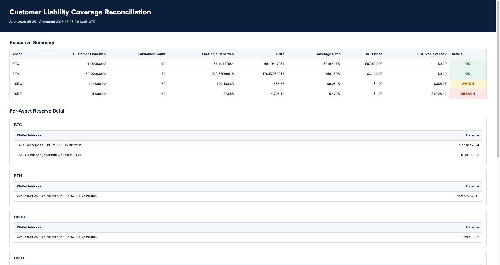The image size is (500, 265).
Task: Click the Coverage Ratio column header
Action: tap(328, 54)
